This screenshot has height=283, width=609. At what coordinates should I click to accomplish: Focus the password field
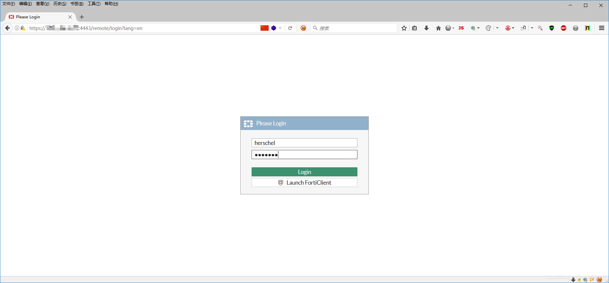tap(304, 154)
